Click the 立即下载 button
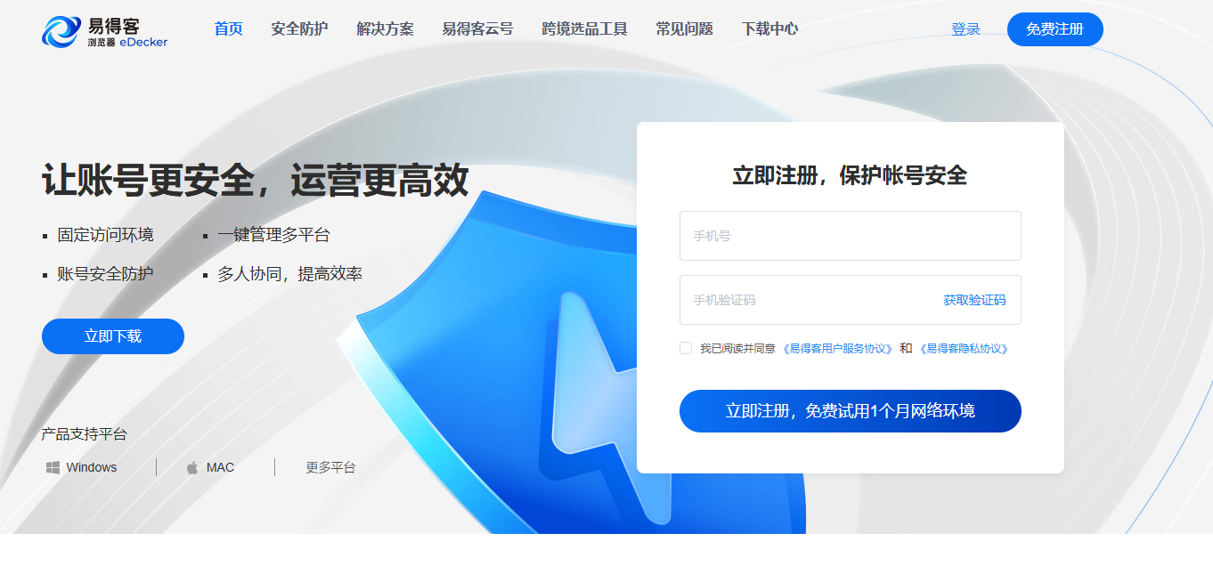 click(113, 336)
